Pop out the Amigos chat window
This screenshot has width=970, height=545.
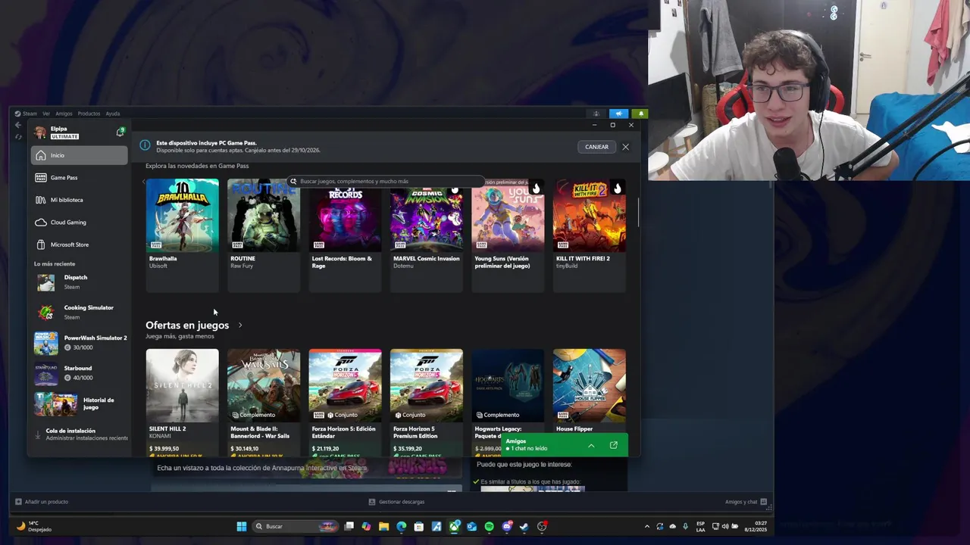(x=614, y=445)
